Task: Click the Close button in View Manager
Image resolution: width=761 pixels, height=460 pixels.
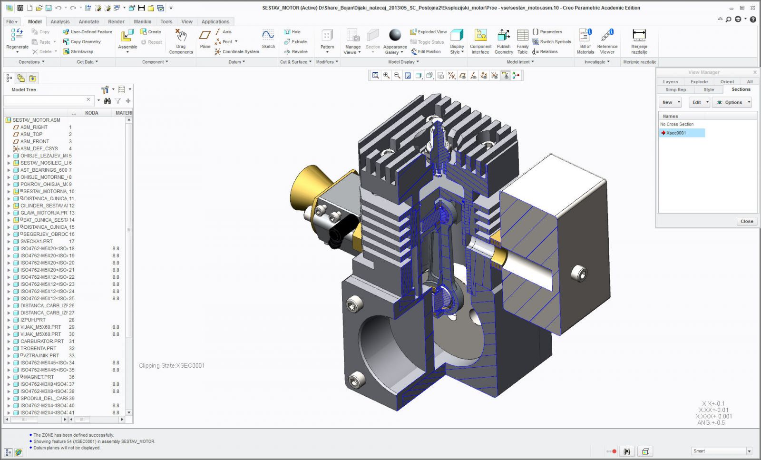Action: 746,221
